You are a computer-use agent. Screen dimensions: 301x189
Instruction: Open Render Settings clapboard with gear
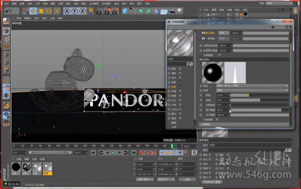[115, 11]
